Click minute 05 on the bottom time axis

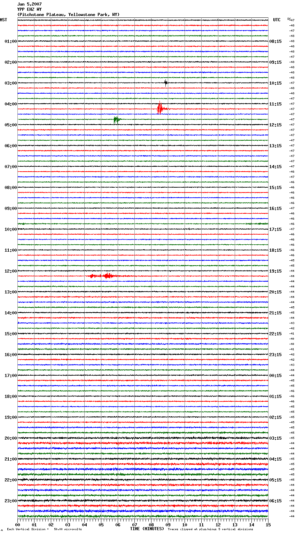[101, 525]
